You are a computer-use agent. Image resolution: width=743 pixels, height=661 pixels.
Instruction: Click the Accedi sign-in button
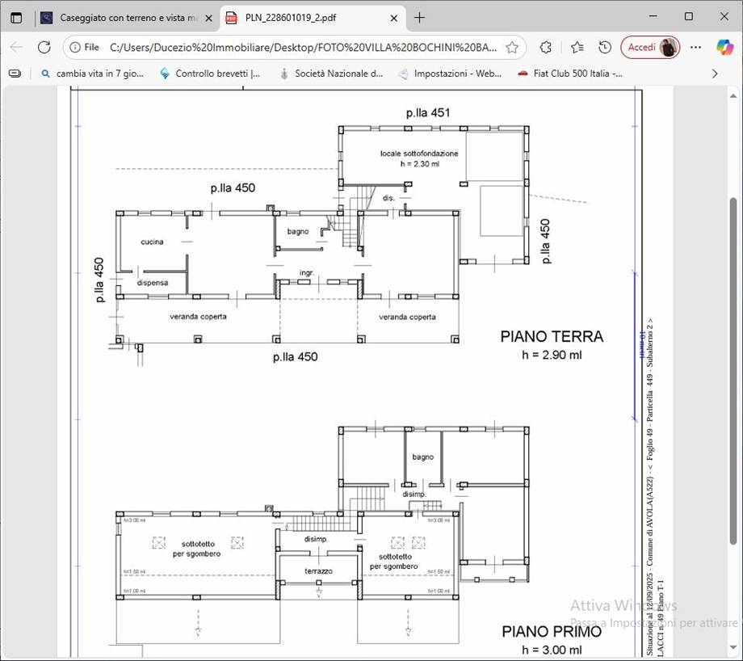click(x=649, y=47)
